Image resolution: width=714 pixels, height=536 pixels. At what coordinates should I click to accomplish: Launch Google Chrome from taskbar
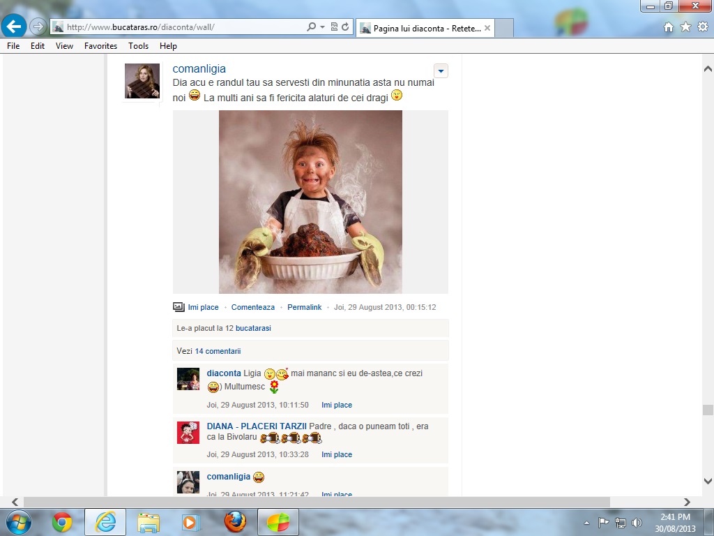click(x=62, y=521)
